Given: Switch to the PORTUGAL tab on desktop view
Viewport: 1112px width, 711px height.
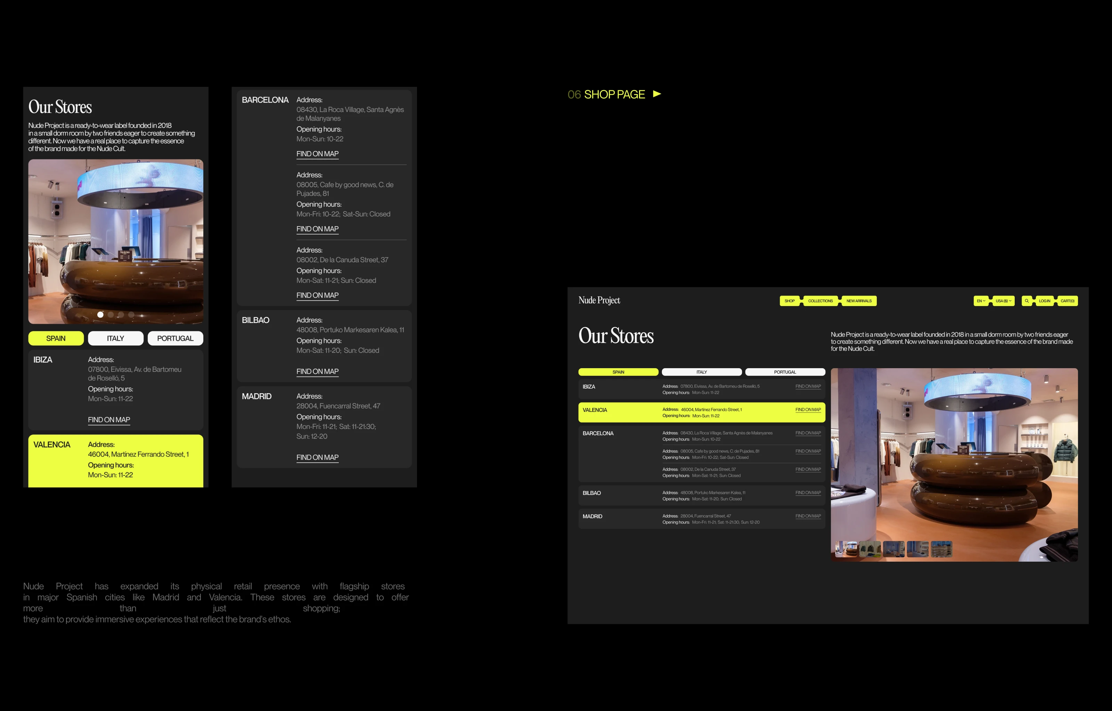Looking at the screenshot, I should click(x=785, y=372).
